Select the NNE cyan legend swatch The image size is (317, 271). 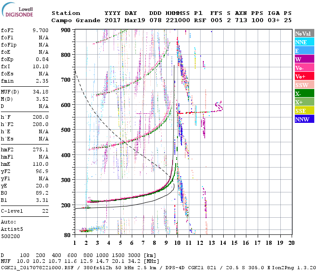pos(304,42)
